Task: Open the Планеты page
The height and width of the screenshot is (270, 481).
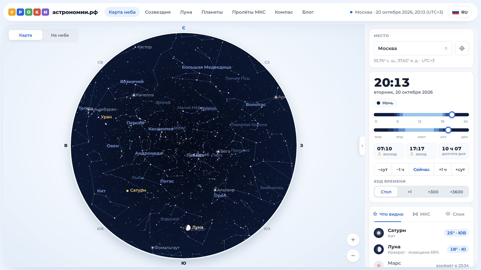Action: (212, 12)
